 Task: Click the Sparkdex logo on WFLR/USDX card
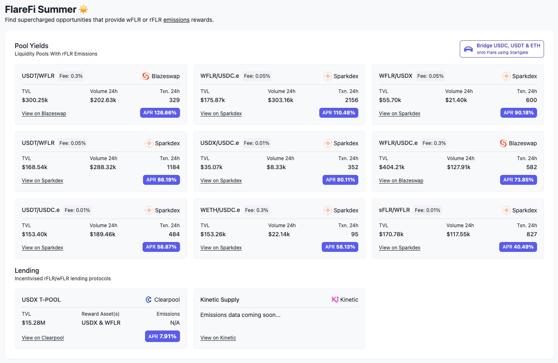506,76
